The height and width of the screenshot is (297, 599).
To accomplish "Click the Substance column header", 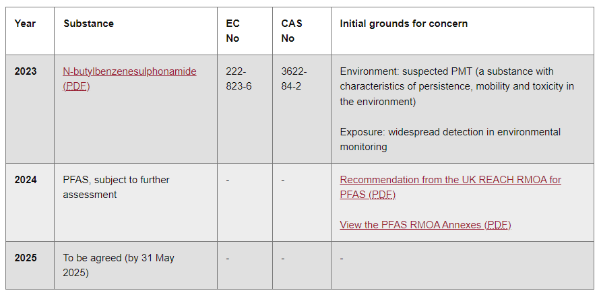I will (88, 24).
